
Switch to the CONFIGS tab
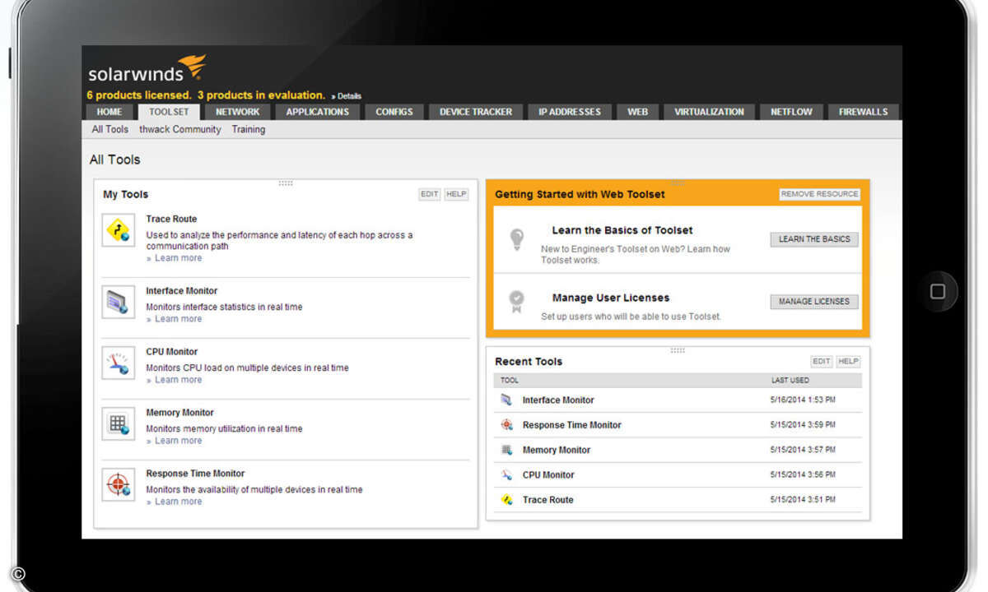pos(394,112)
